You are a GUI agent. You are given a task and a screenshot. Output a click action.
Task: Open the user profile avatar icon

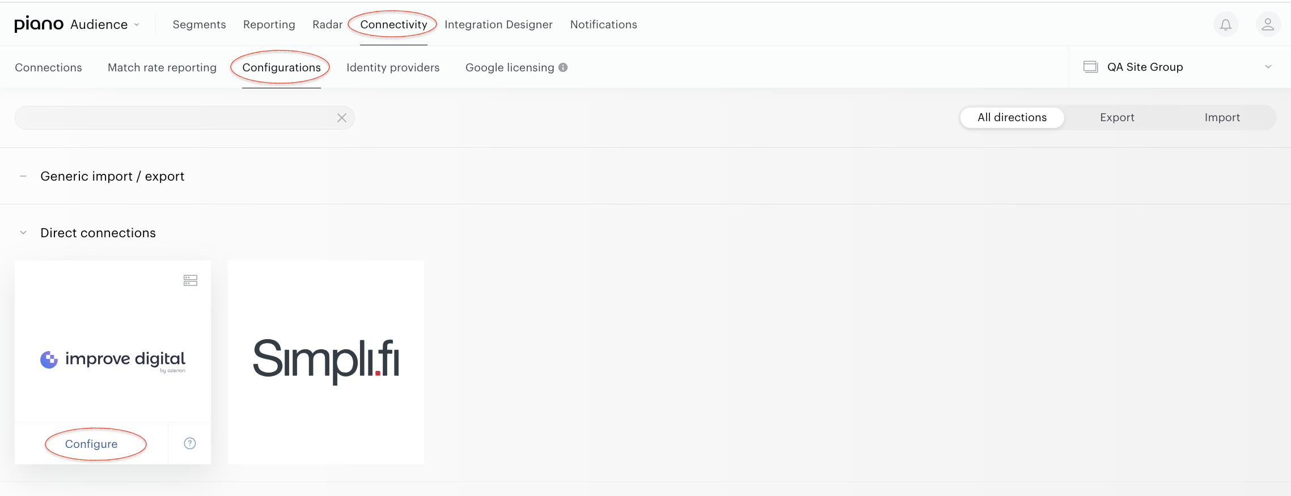click(1268, 24)
